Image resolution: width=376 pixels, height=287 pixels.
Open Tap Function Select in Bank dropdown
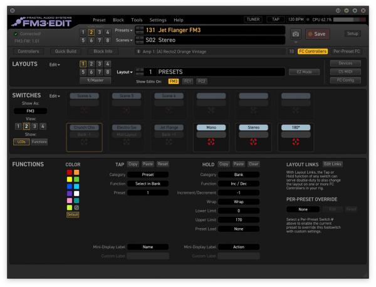(148, 184)
